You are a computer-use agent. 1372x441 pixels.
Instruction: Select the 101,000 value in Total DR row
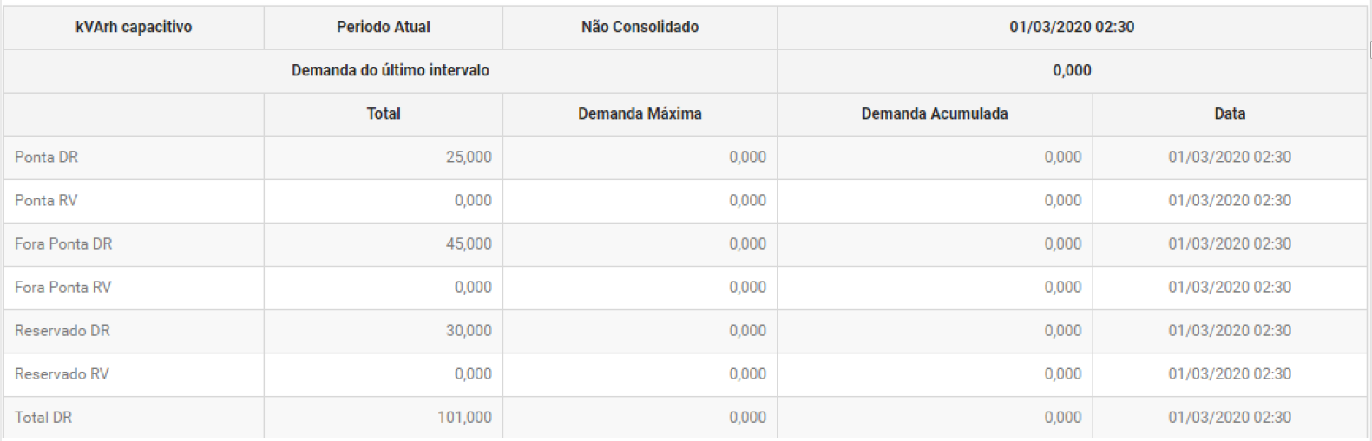click(464, 417)
